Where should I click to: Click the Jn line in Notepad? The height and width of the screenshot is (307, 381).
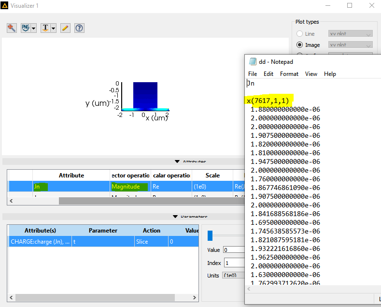click(251, 83)
